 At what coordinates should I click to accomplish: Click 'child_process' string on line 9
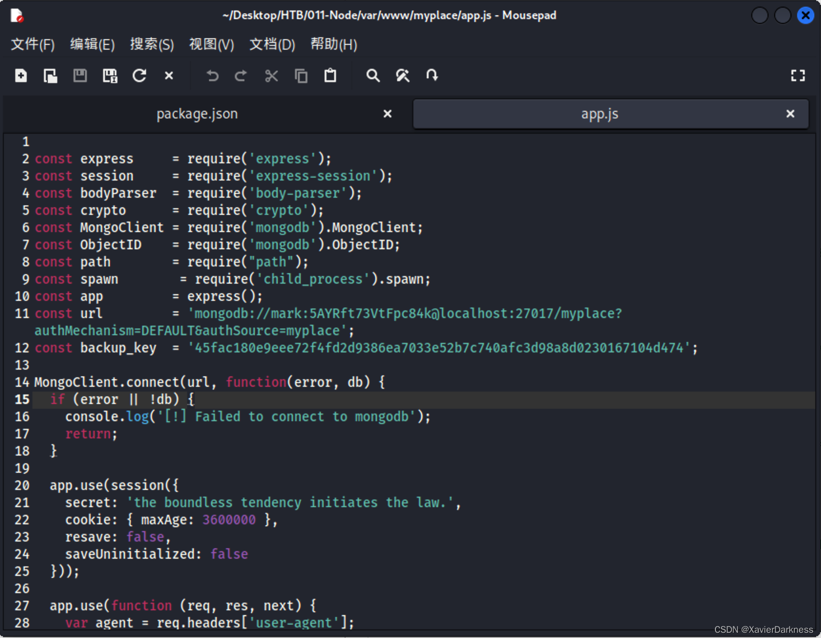(x=313, y=279)
